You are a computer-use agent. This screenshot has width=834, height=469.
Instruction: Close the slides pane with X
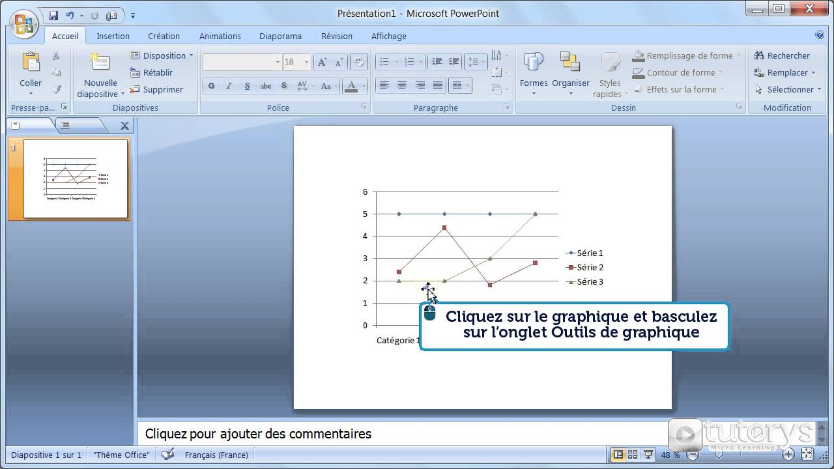click(x=124, y=126)
